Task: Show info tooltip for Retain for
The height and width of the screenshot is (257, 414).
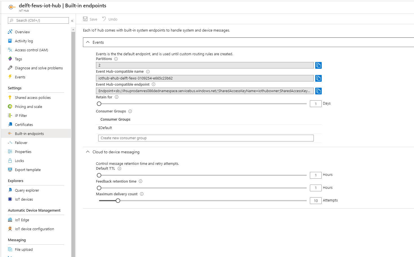Action: click(x=117, y=97)
